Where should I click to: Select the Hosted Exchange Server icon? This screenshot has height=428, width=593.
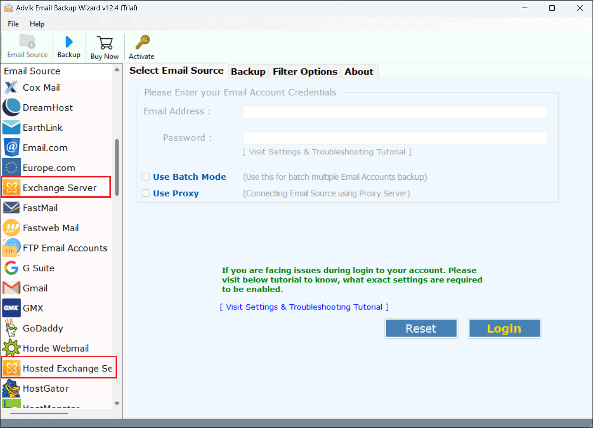point(11,369)
